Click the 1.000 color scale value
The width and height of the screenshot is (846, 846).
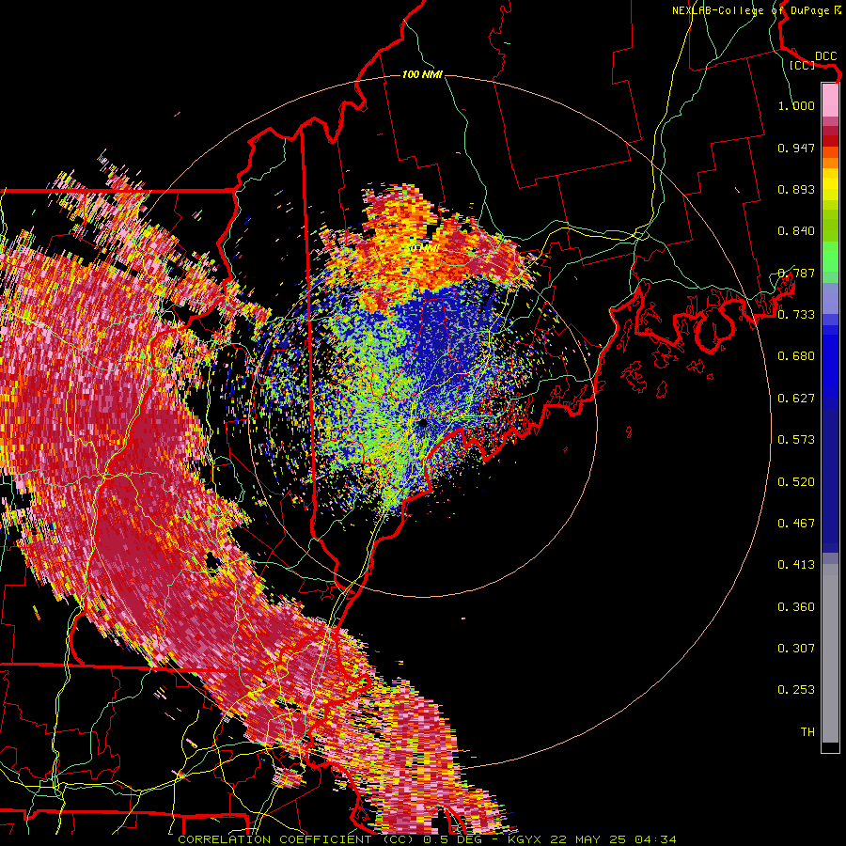click(796, 105)
